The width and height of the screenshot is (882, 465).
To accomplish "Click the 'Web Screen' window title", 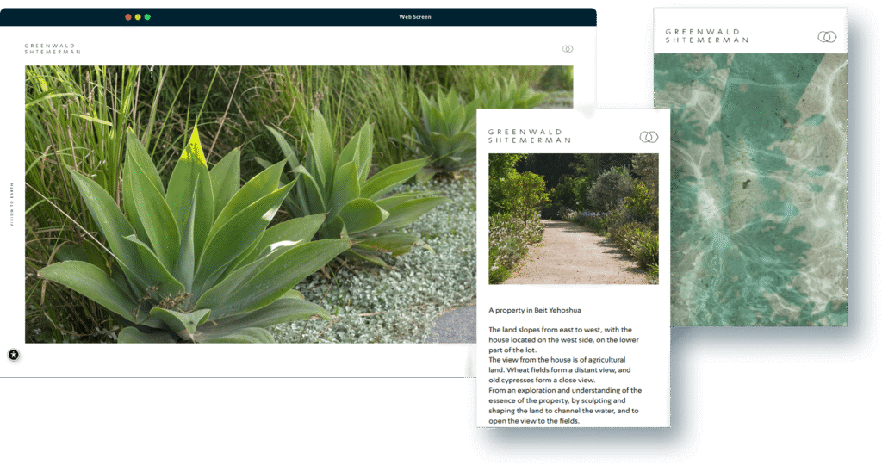I will pyautogui.click(x=414, y=17).
